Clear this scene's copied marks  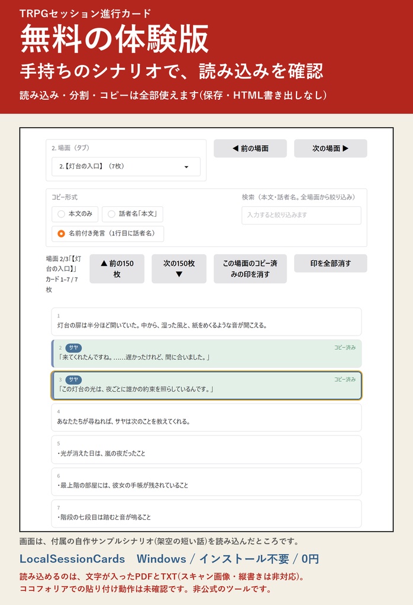tap(250, 269)
